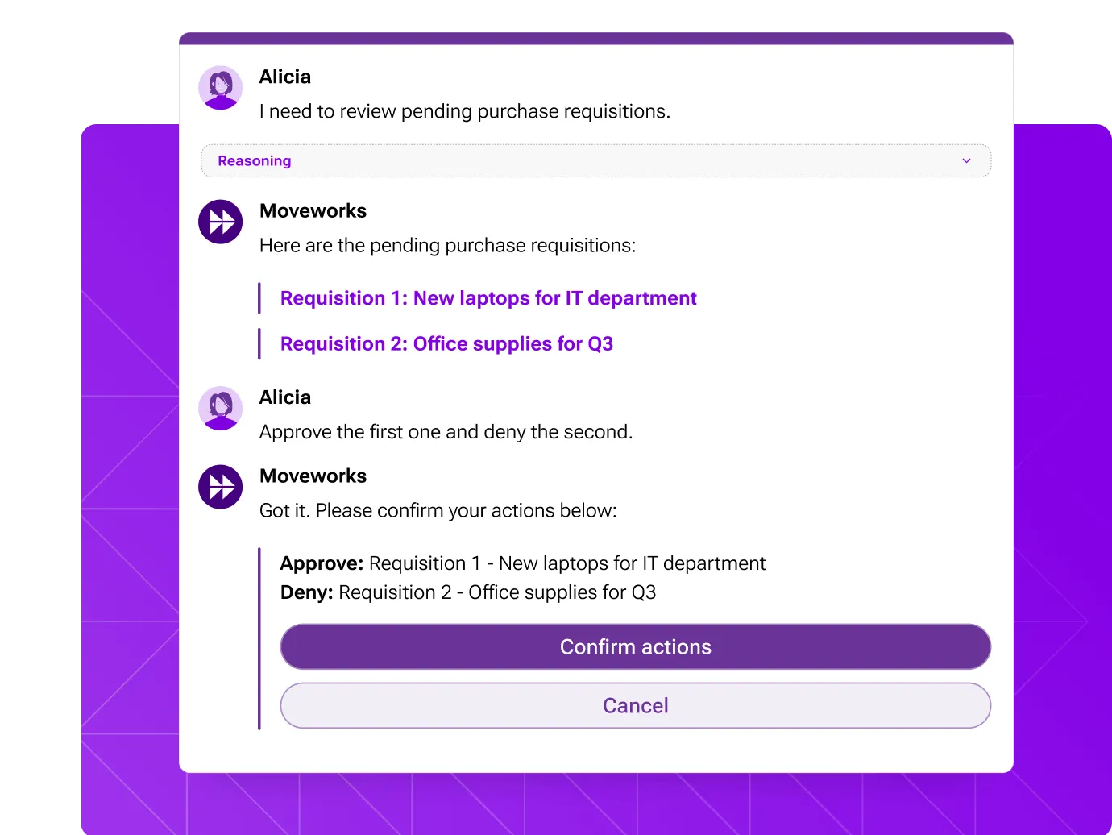Click the Approve: Requisition 1 summary line
This screenshot has width=1112, height=835.
523,563
